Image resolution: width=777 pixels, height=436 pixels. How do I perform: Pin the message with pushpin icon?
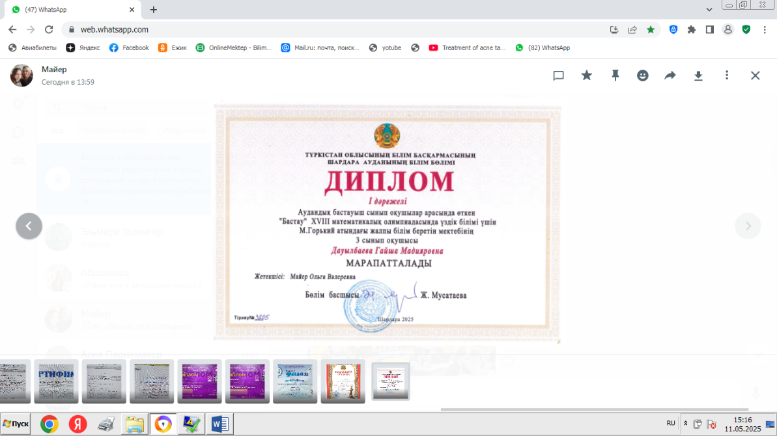point(615,75)
